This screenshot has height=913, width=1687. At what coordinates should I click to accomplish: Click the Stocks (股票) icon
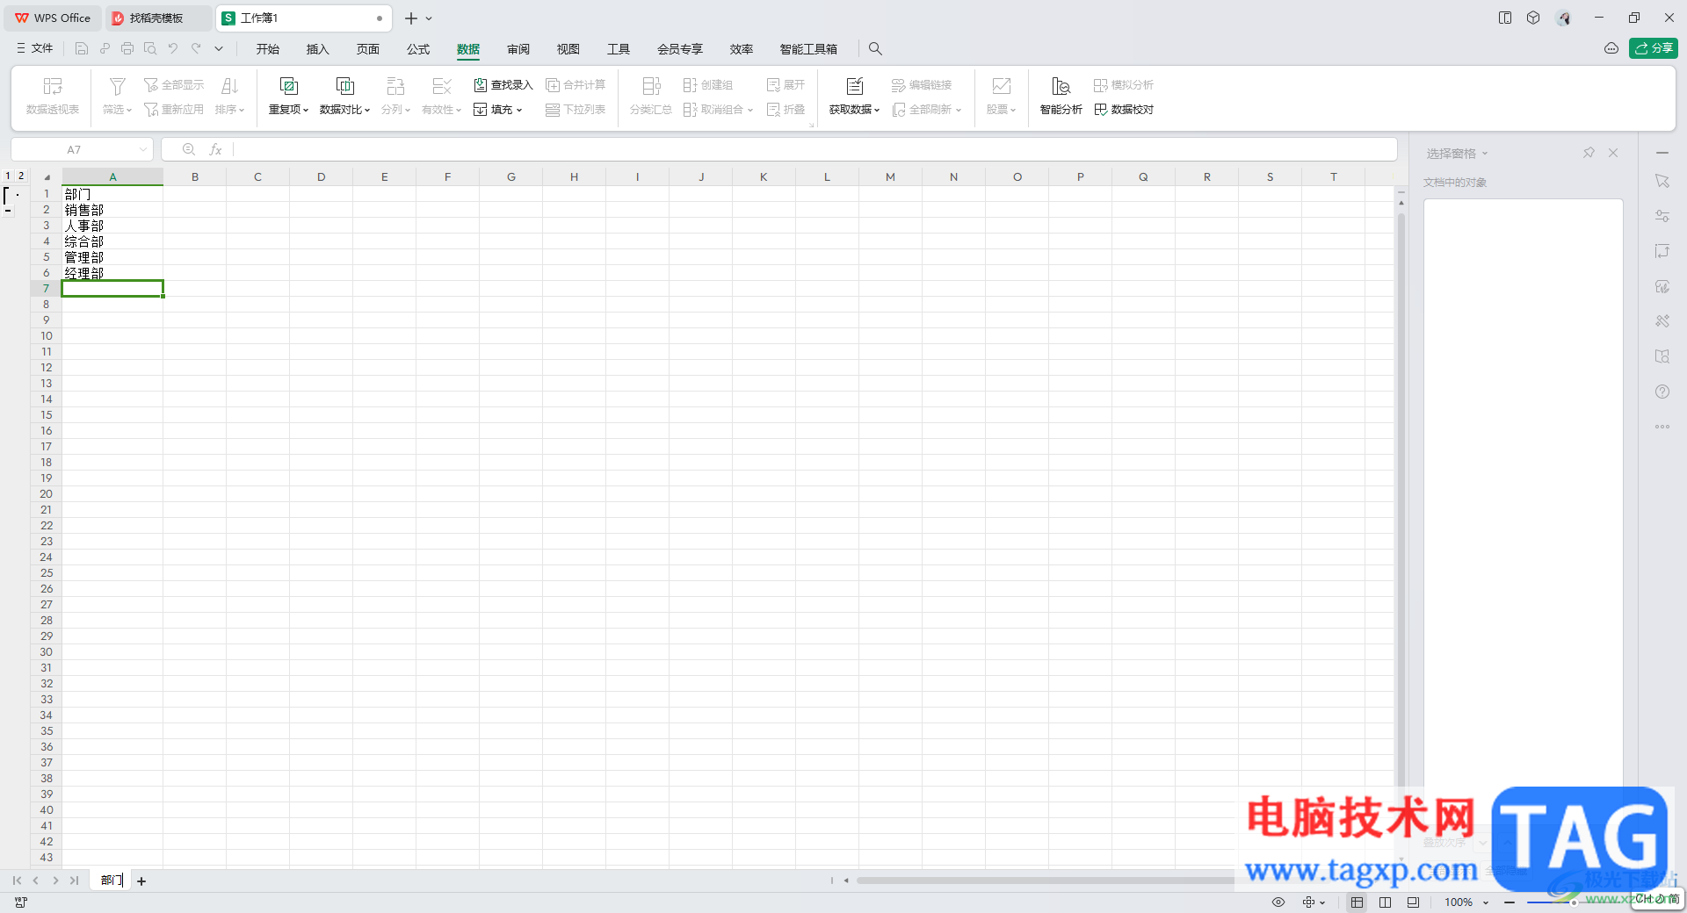point(1001,86)
